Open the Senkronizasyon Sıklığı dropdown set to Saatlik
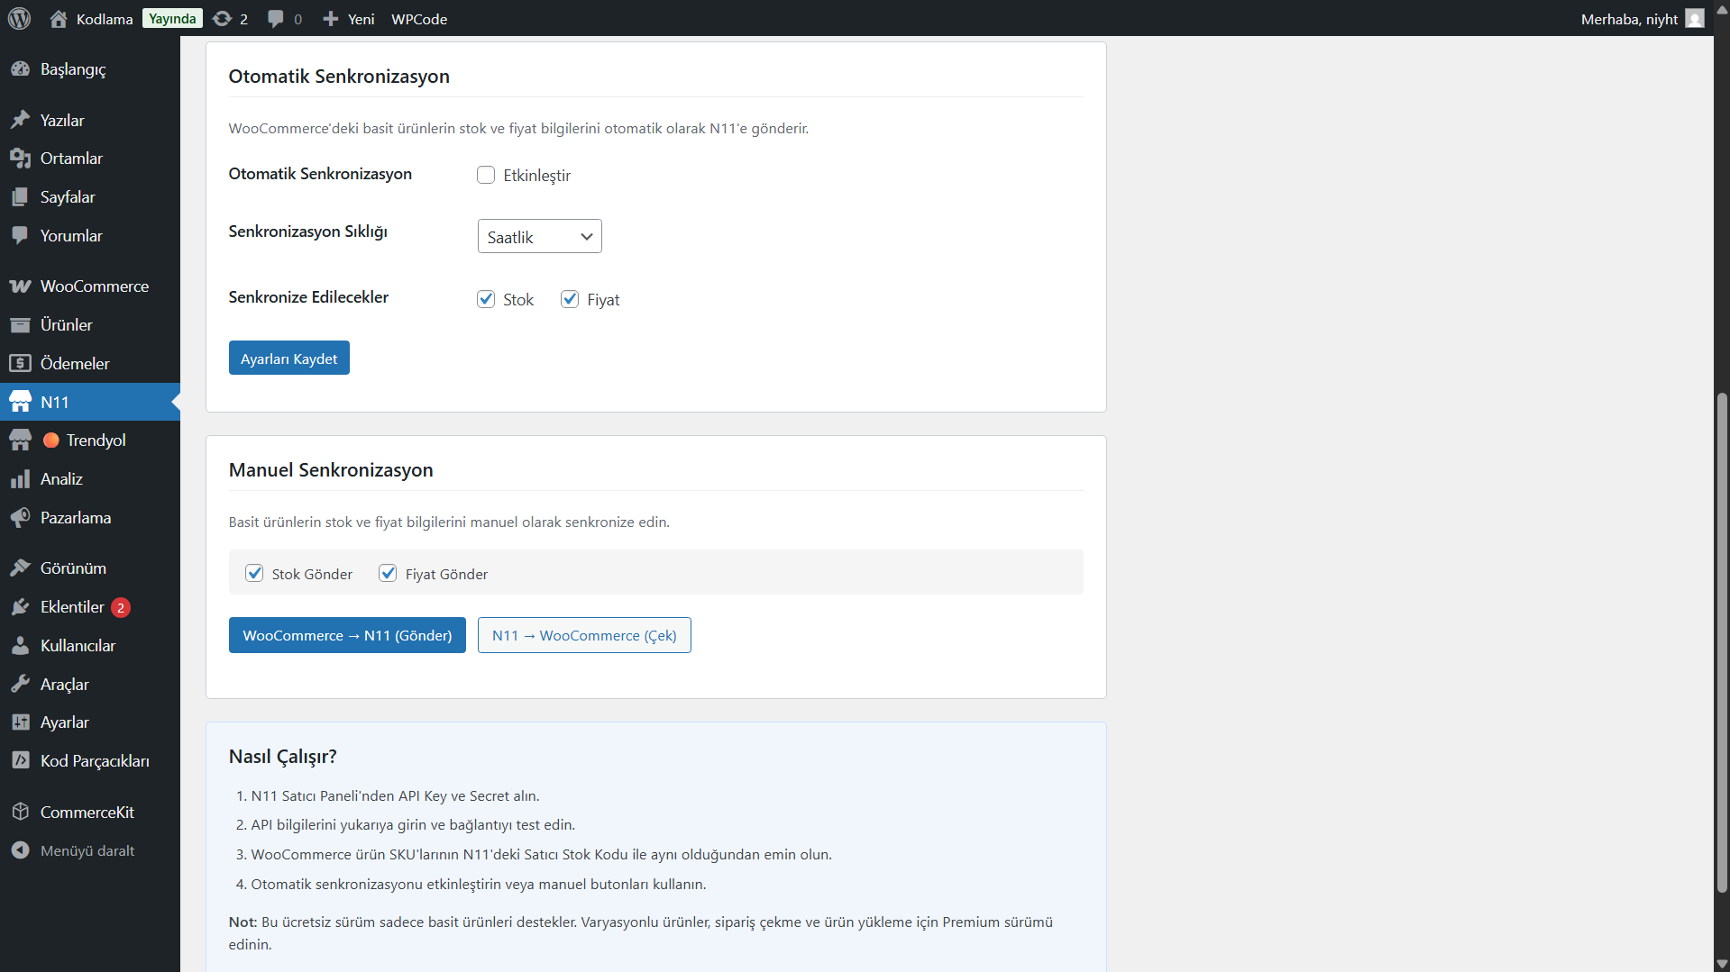 click(539, 237)
